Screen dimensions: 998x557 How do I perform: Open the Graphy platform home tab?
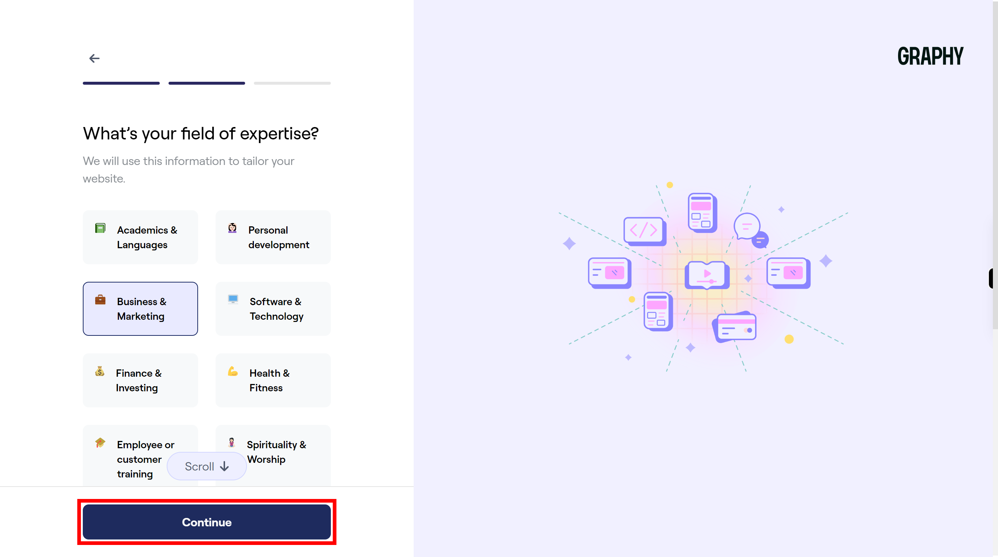930,55
